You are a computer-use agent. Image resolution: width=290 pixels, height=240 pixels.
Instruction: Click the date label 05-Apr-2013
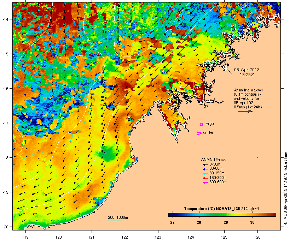tap(247, 70)
